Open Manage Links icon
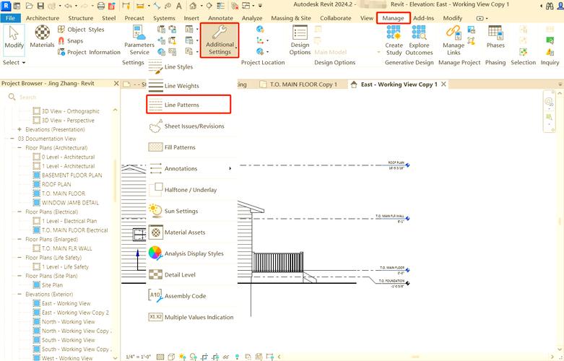The image size is (564, 361). [x=454, y=33]
